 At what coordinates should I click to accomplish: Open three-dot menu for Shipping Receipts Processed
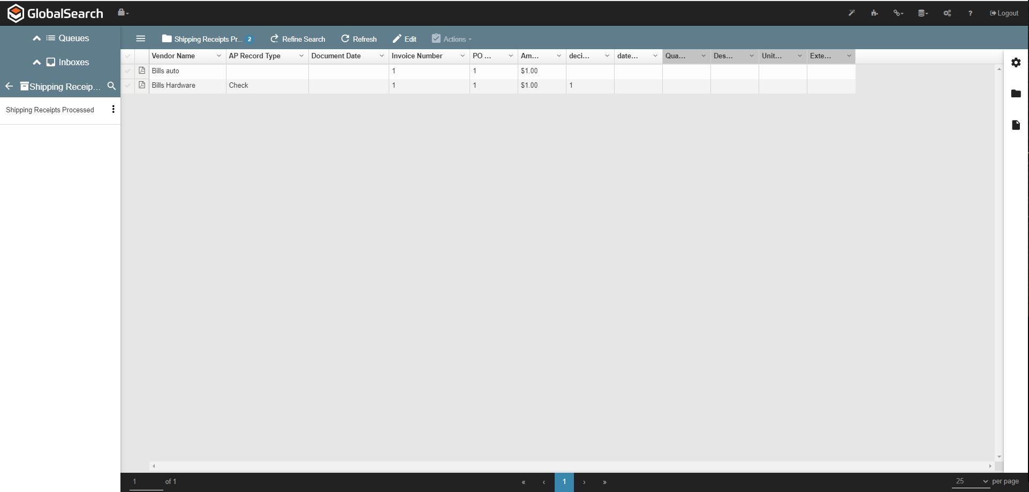pos(113,110)
